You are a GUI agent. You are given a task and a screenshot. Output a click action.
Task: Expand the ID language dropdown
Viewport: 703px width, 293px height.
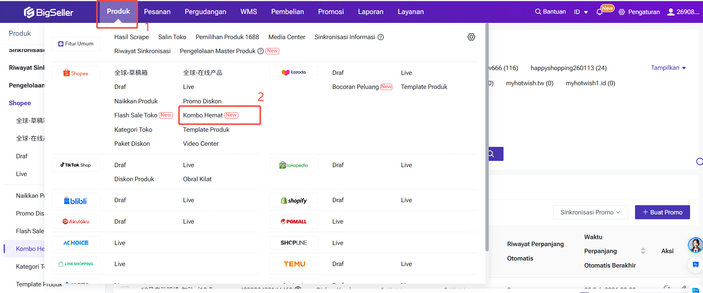pyautogui.click(x=581, y=12)
